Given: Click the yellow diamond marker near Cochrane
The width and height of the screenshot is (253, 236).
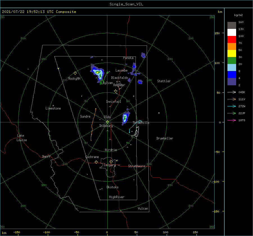Looking at the screenshot, I should (96, 162).
